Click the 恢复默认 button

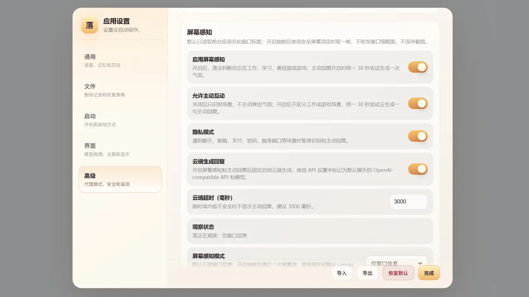coord(398,273)
